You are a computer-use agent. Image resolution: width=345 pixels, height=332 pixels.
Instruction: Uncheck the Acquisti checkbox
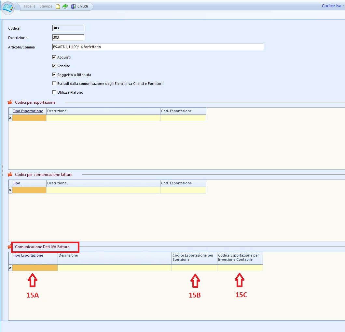point(54,57)
